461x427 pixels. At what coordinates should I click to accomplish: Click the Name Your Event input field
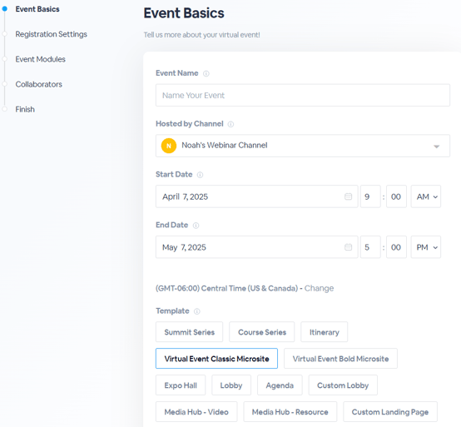303,95
